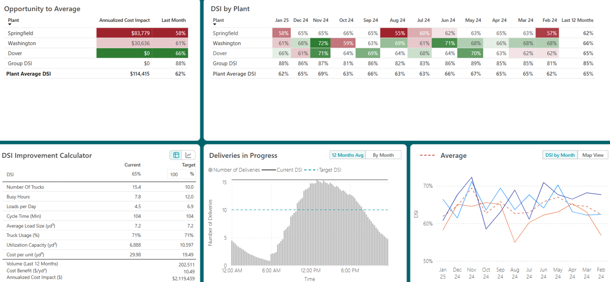This screenshot has height=282, width=610.
Task: Click the $83,779 cost impact cell
Action: [x=125, y=33]
